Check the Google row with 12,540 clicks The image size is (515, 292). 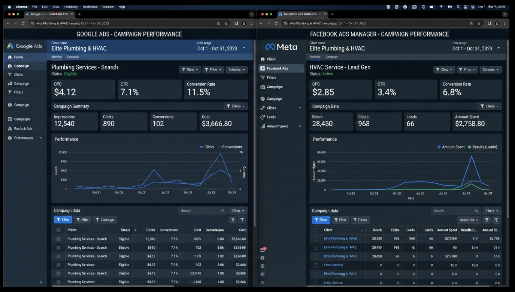(x=58, y=239)
